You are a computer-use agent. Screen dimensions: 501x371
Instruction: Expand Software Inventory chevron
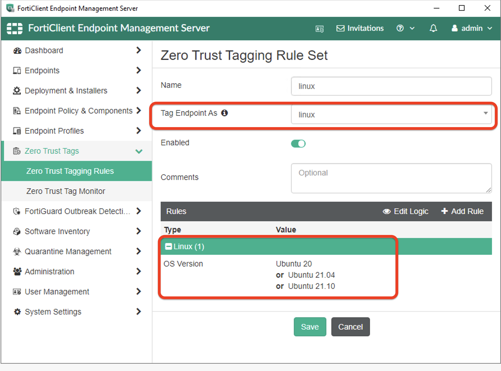point(139,231)
